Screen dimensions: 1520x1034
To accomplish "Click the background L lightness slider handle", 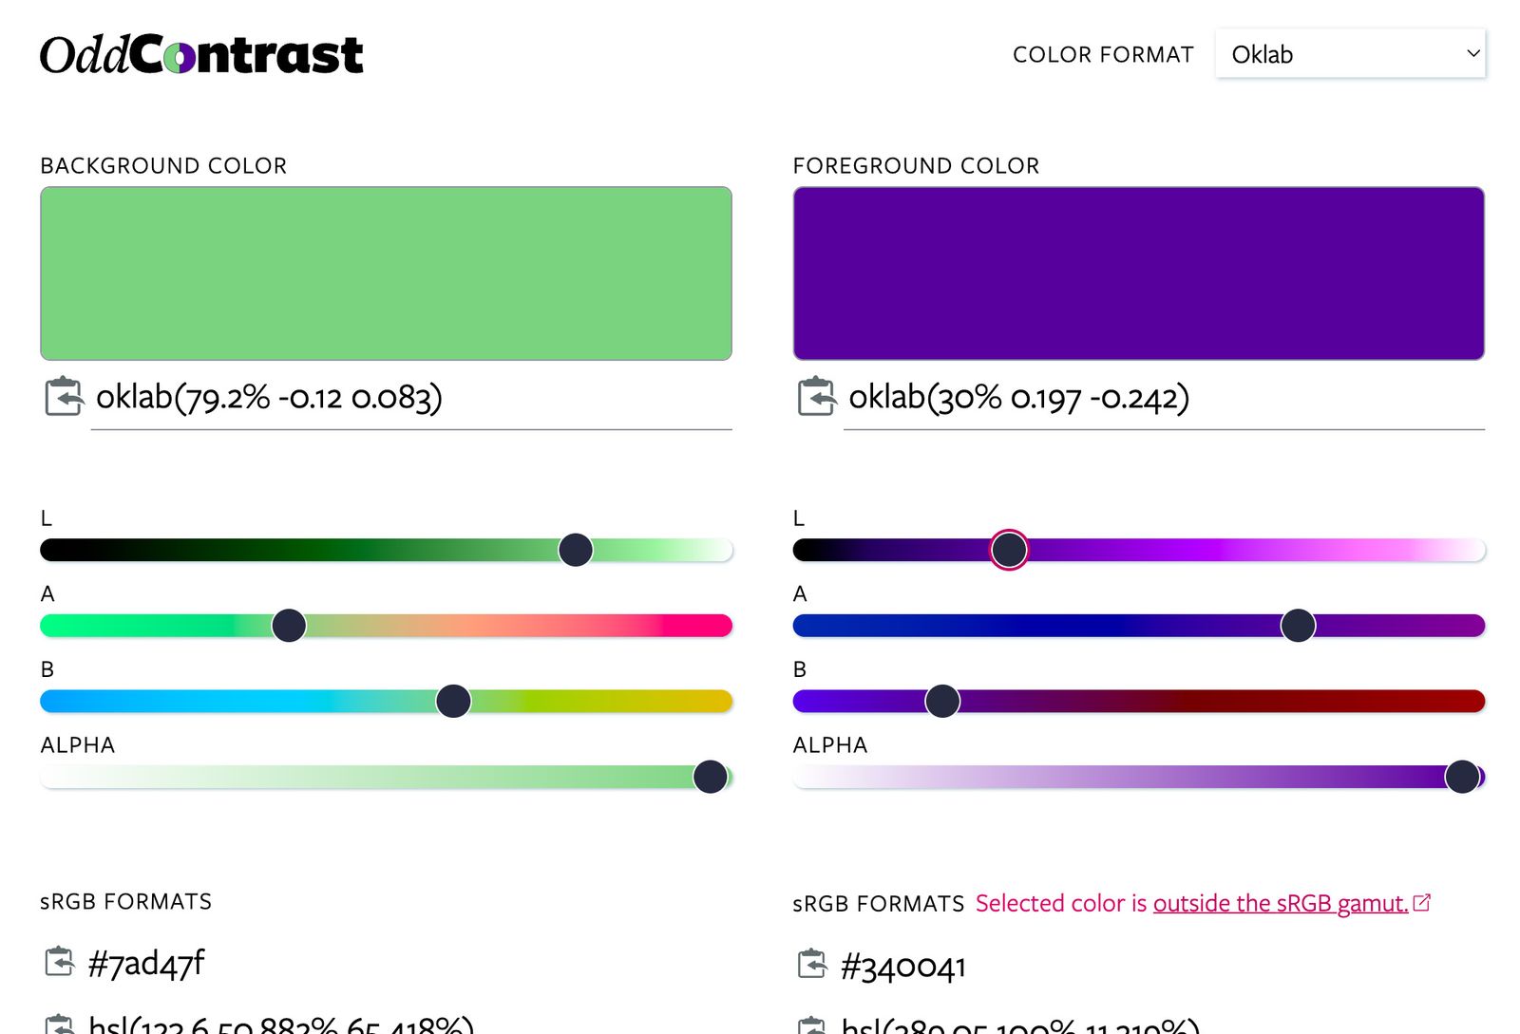I will click(576, 549).
